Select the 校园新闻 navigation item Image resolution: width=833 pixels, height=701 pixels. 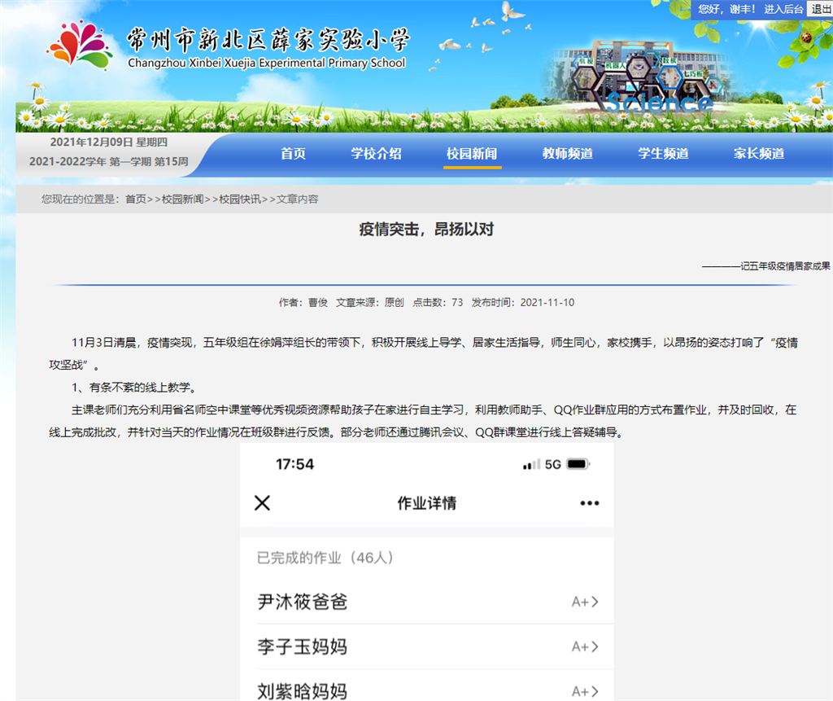point(472,154)
